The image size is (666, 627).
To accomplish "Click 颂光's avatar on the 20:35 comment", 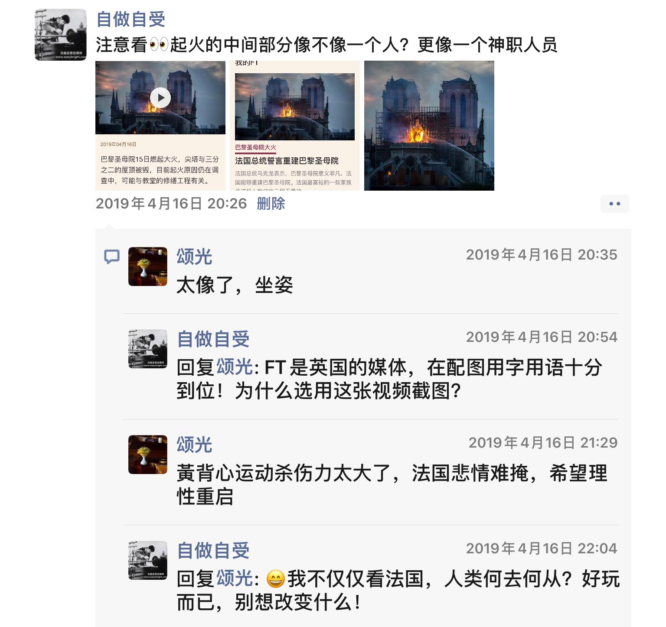I will (148, 266).
